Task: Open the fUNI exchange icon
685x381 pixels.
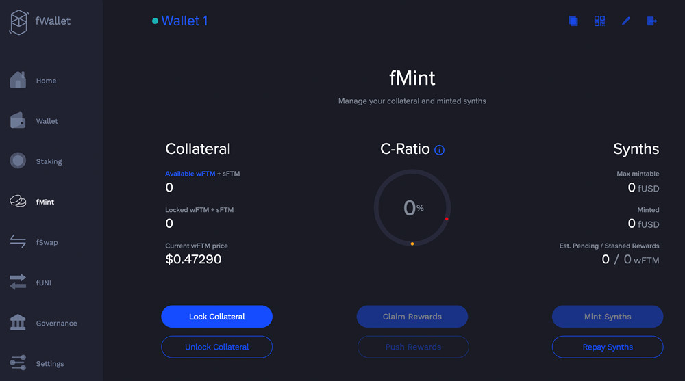Action: [18, 282]
